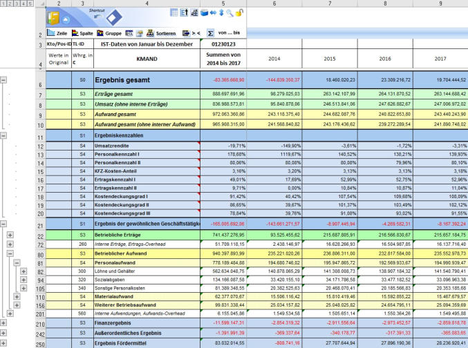468x348 pixels.
Task: Click the blue diamond Shortcut icon
Action: pyautogui.click(x=113, y=17)
